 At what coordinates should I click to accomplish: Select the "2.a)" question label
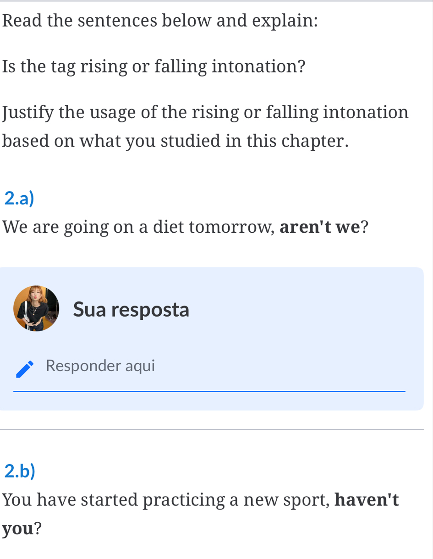pos(19,197)
